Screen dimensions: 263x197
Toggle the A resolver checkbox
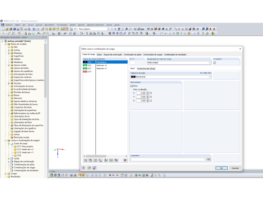tap(215, 63)
